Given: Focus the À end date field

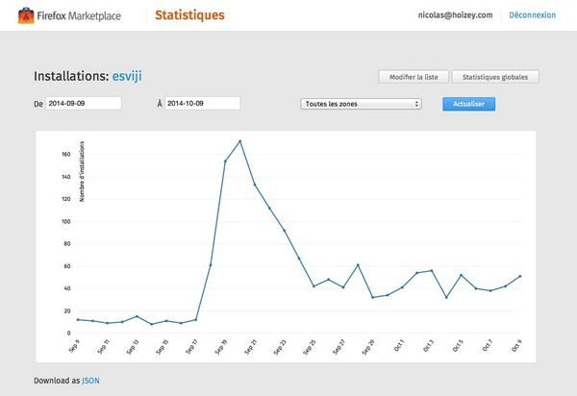Looking at the screenshot, I should [202, 103].
